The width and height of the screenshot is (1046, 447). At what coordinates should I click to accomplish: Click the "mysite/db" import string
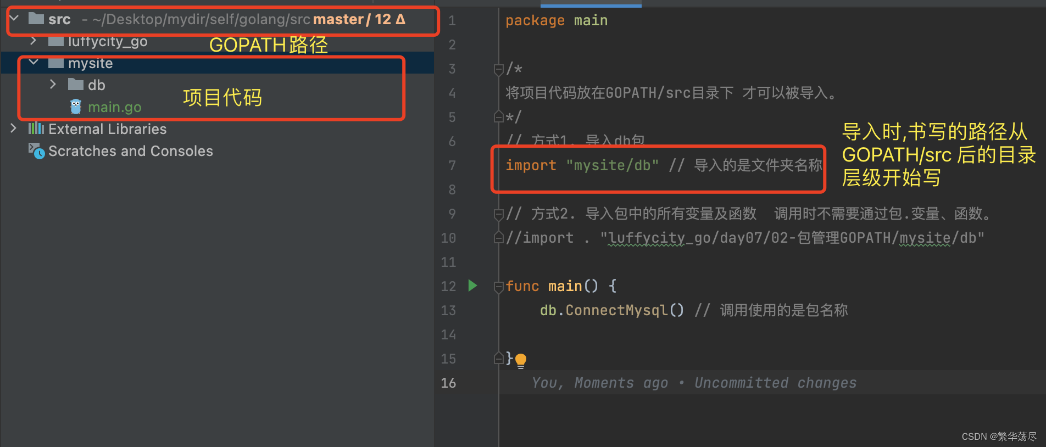tap(613, 165)
